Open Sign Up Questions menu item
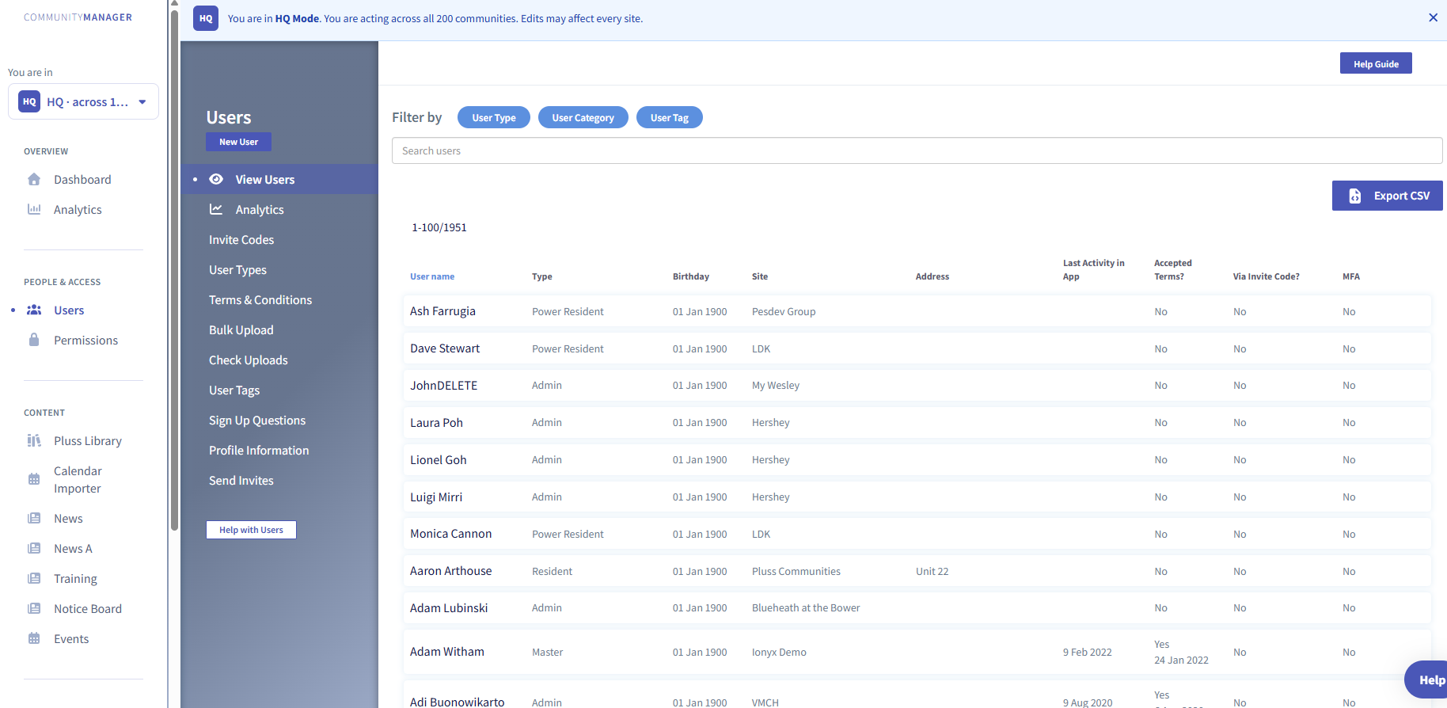The height and width of the screenshot is (708, 1447). point(257,420)
